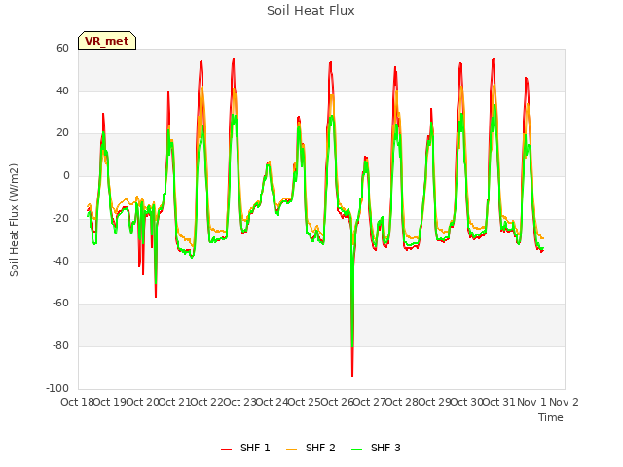Click the Oct 24 x-axis label

click(x=272, y=402)
